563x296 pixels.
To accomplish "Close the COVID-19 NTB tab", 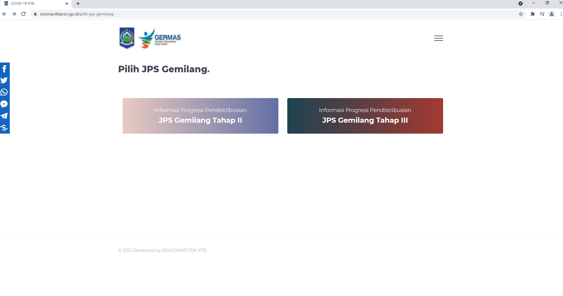I will coord(67,4).
